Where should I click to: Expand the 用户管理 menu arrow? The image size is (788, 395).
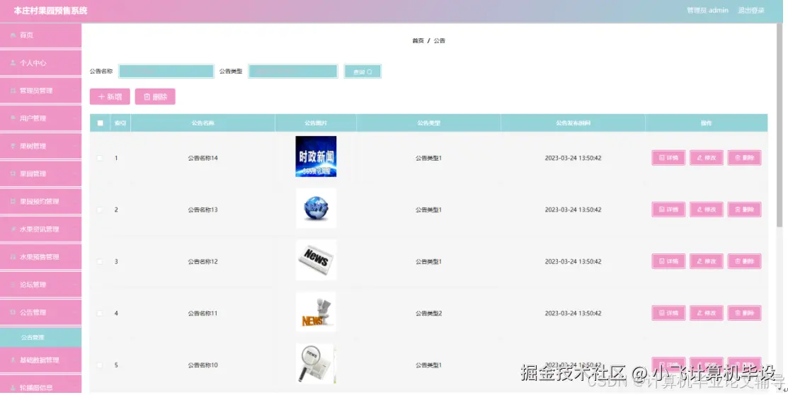coord(75,118)
